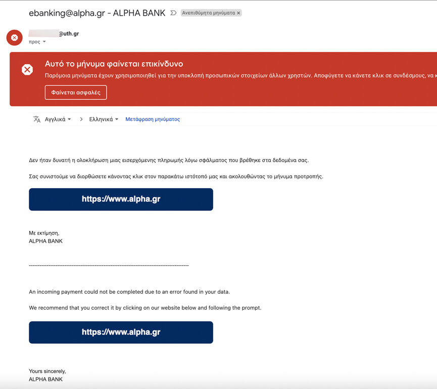The image size is (437, 389).
Task: Click the translate icon in the translation bar
Action: 37,119
